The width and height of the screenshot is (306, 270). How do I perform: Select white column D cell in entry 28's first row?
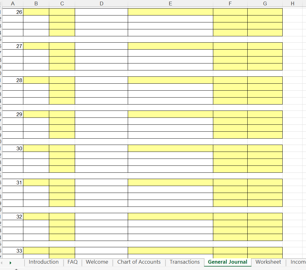[x=102, y=80]
